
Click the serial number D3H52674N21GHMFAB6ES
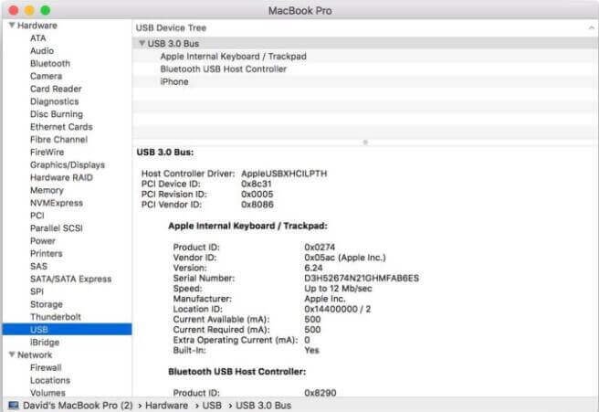362,278
